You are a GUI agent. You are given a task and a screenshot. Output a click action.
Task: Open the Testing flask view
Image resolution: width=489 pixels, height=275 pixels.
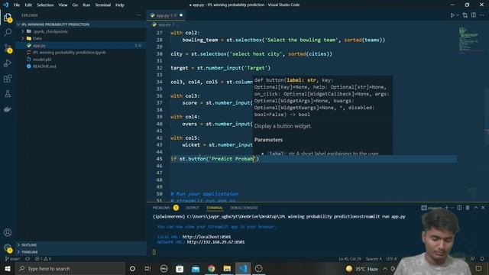pyautogui.click(x=8, y=93)
